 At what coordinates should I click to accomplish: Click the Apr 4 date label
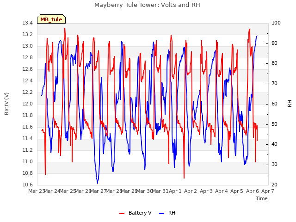pos(222,191)
